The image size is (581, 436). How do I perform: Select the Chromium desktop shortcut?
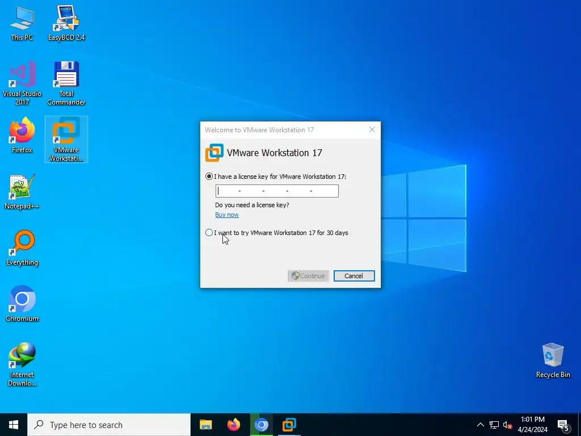point(22,304)
